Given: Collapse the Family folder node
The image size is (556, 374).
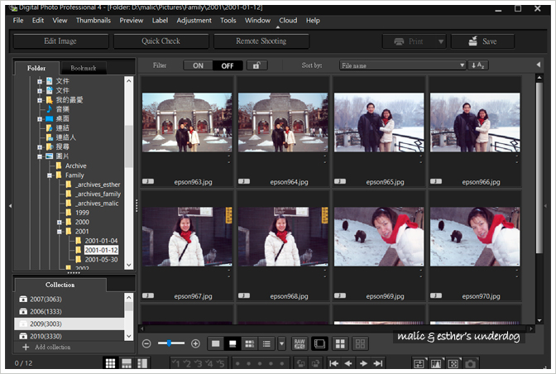Looking at the screenshot, I should pos(50,175).
